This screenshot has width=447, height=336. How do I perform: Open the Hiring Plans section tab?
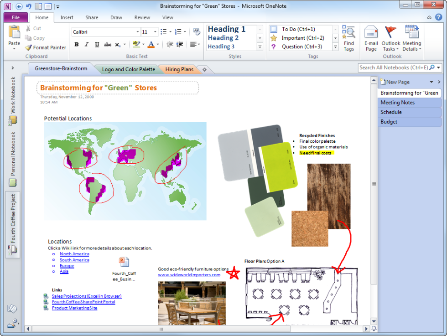(x=179, y=69)
